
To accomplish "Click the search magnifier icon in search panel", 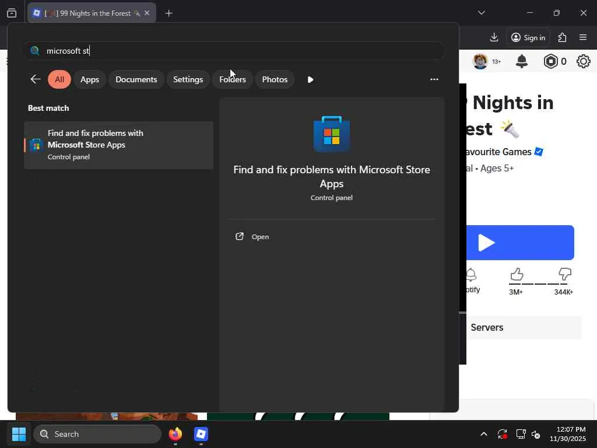I will coord(34,51).
